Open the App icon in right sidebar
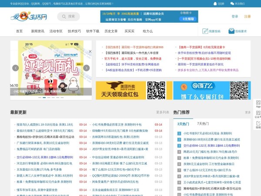Viewport: 261px width, 196px height. (258, 104)
